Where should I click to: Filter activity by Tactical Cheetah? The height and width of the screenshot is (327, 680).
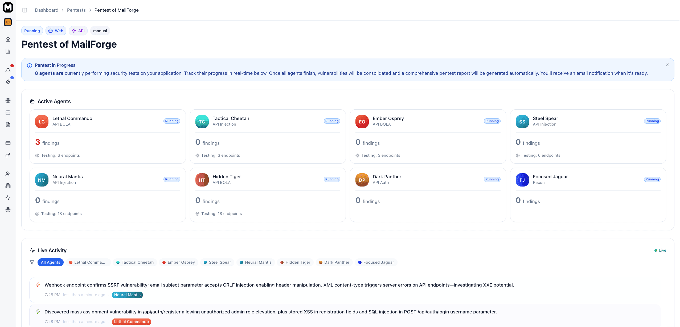click(x=135, y=262)
